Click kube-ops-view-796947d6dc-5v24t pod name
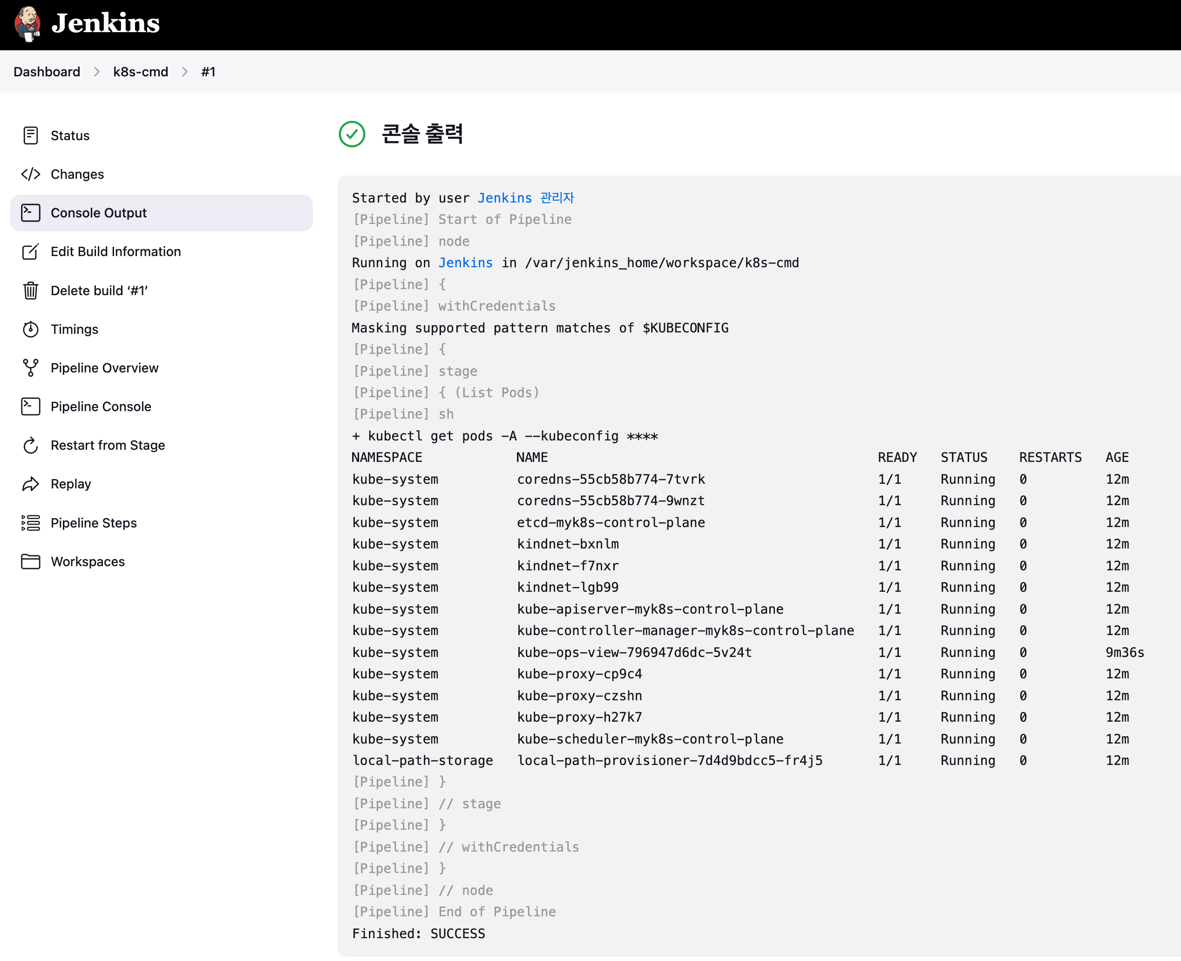 pos(635,653)
